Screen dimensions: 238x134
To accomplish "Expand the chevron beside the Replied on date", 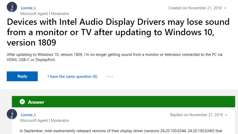I will (x=226, y=115).
